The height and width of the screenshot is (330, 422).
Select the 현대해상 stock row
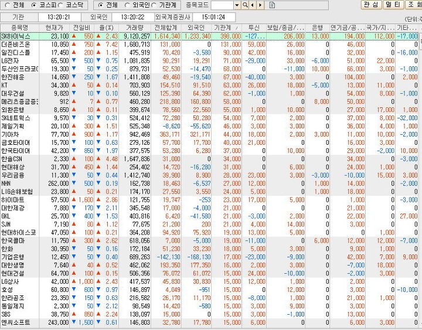click(209, 167)
